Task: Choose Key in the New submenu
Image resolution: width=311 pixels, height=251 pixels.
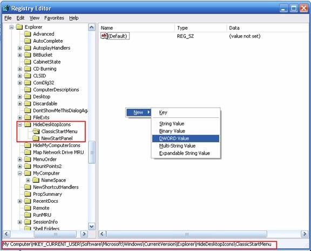Action: [x=186, y=113]
